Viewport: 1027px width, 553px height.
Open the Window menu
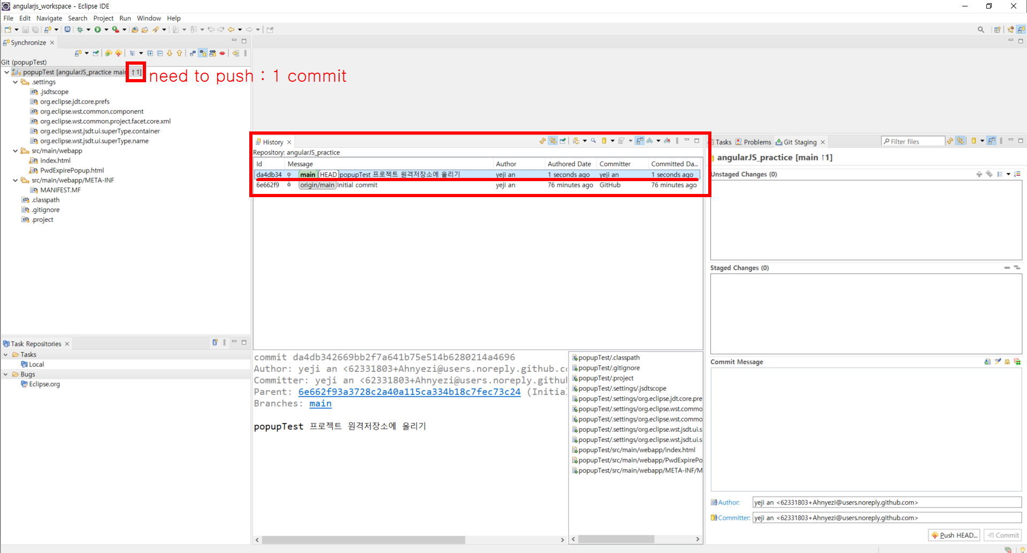click(x=149, y=18)
